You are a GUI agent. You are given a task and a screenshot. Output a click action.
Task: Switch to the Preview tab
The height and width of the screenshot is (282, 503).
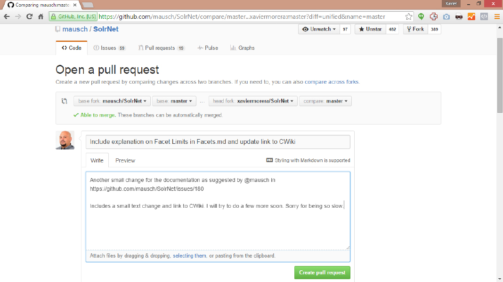coord(125,160)
